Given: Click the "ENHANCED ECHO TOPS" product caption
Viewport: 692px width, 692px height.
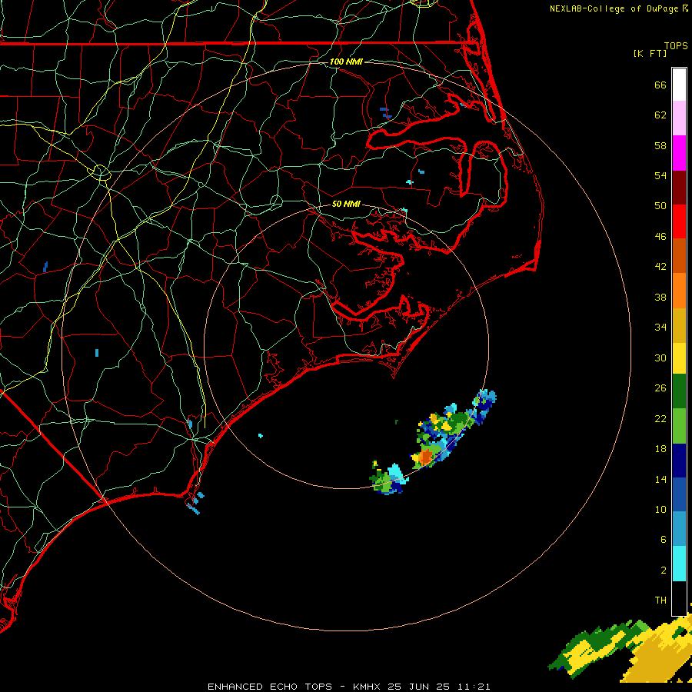Looking at the screenshot, I should pyautogui.click(x=270, y=687).
